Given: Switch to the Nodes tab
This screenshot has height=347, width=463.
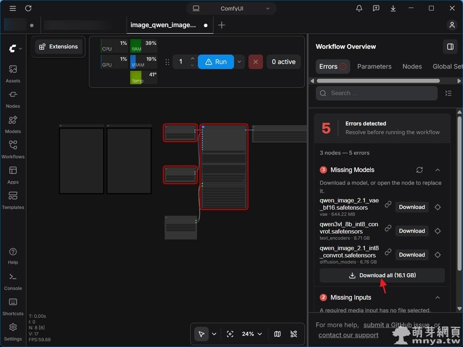Looking at the screenshot, I should pos(412,66).
